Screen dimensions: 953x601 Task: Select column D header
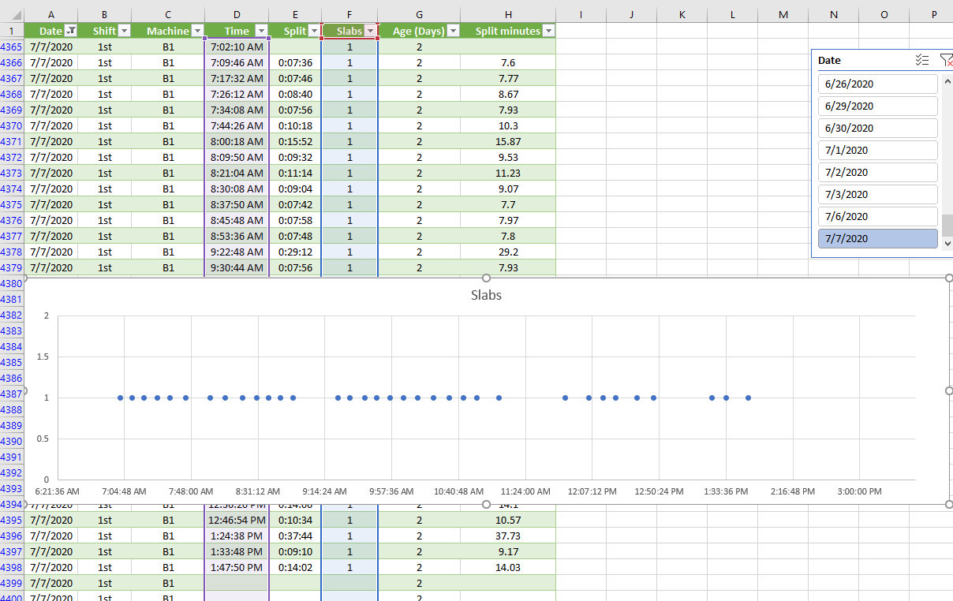click(237, 14)
